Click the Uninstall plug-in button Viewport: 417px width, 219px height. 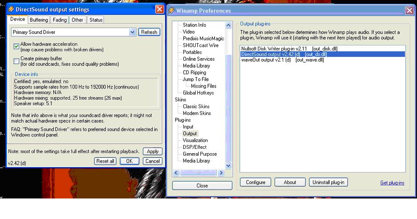329,182
